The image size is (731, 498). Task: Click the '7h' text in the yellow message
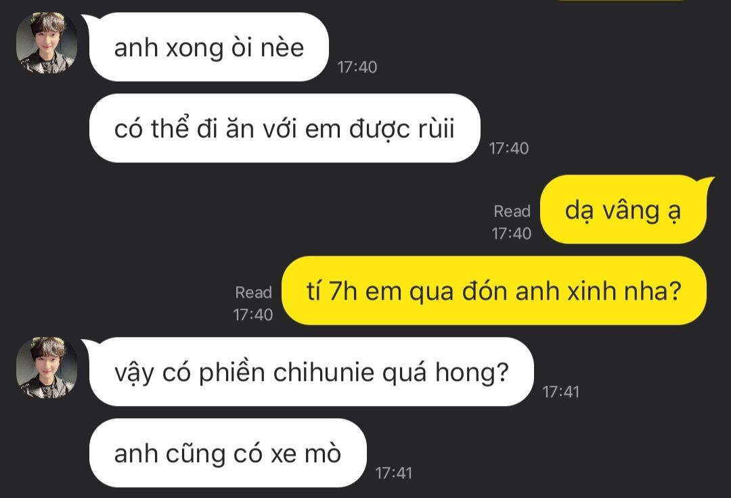coord(343,291)
